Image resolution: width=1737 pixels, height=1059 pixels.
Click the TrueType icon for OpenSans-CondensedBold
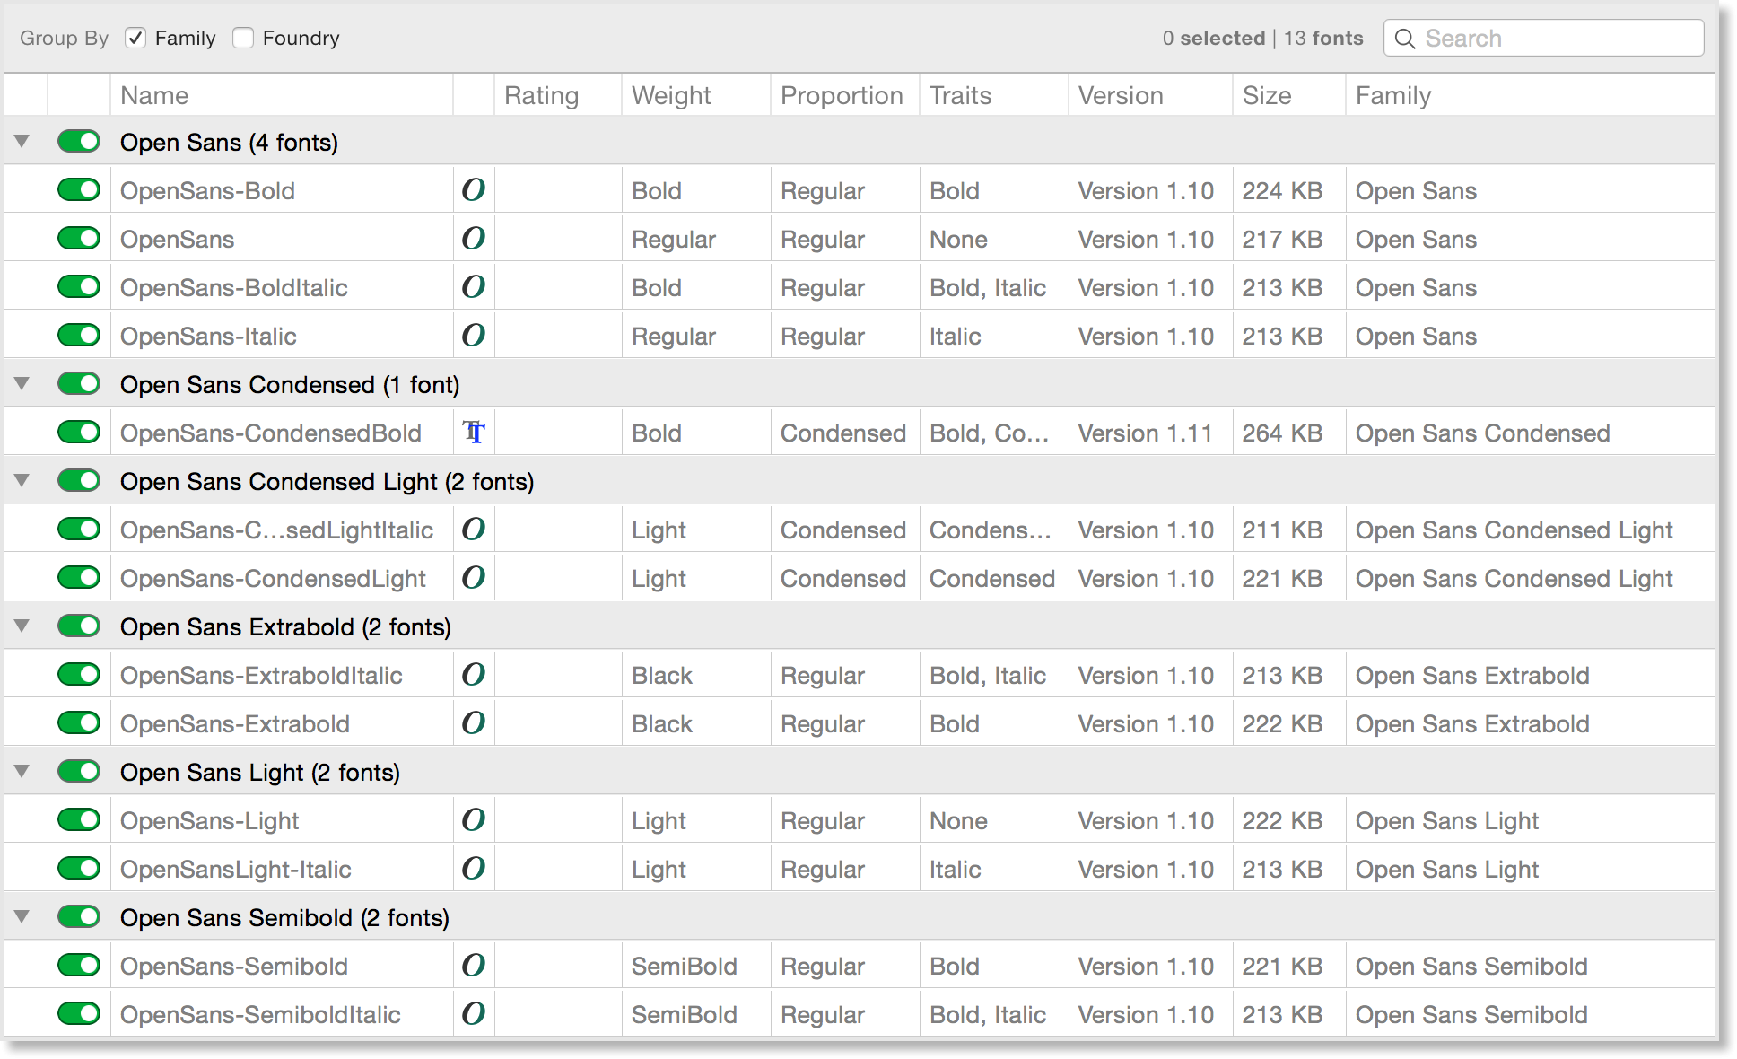coord(474,433)
